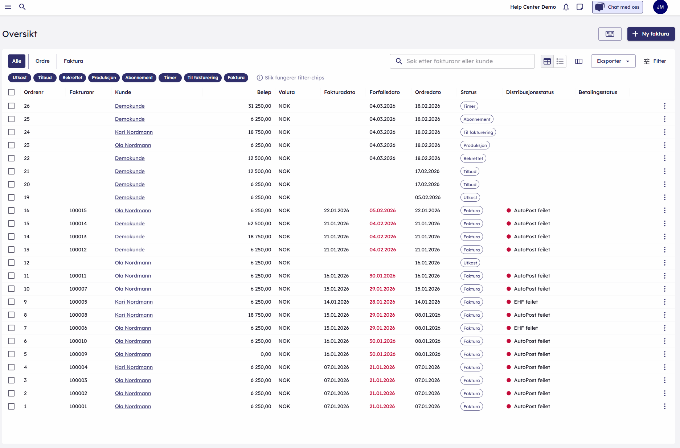This screenshot has width=680, height=448.
Task: Switch to the Faktura tab
Action: 73,61
